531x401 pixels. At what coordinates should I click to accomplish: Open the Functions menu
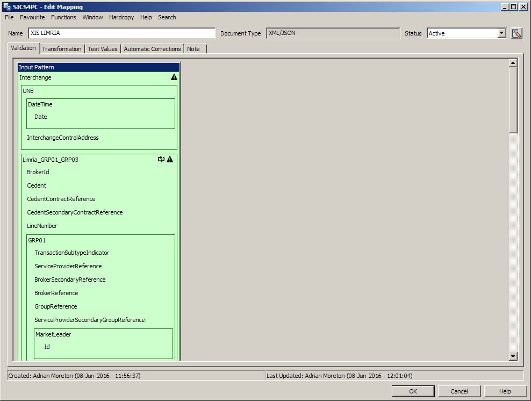pyautogui.click(x=63, y=17)
